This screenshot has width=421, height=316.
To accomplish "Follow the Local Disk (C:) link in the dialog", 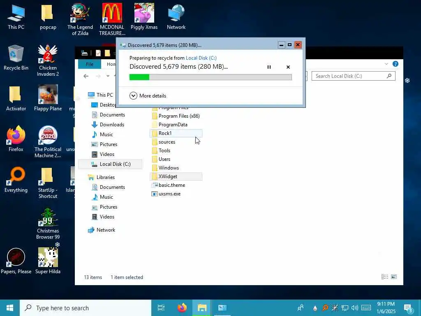I will pos(201,58).
